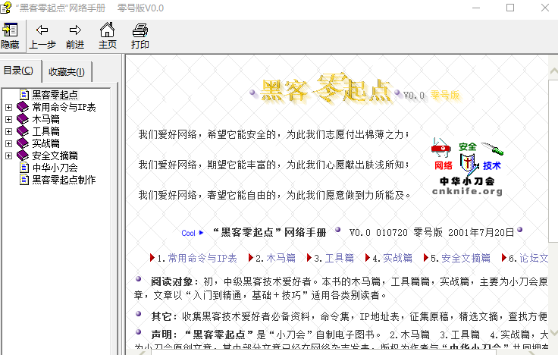
Task: Expand the 安全文摘篇 tree node
Action: (9, 156)
